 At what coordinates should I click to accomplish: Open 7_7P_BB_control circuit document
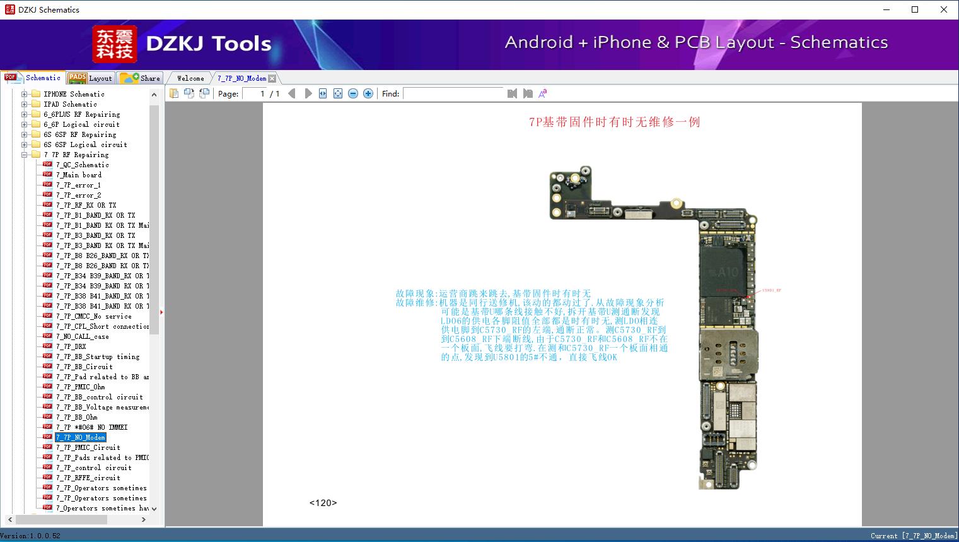point(99,397)
